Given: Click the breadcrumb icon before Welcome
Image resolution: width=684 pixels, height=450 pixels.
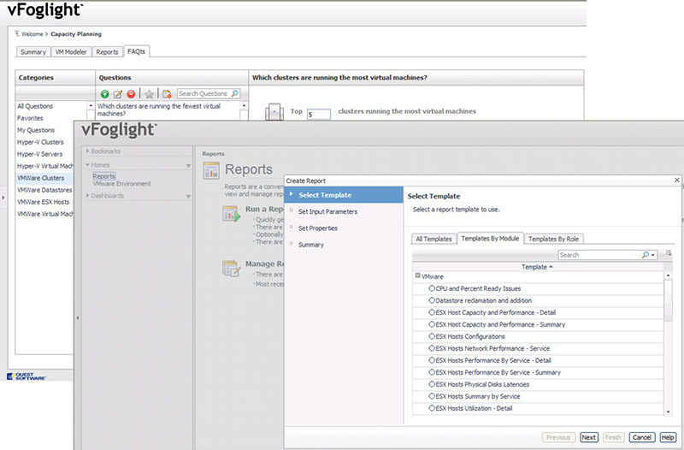Looking at the screenshot, I should pyautogui.click(x=17, y=33).
